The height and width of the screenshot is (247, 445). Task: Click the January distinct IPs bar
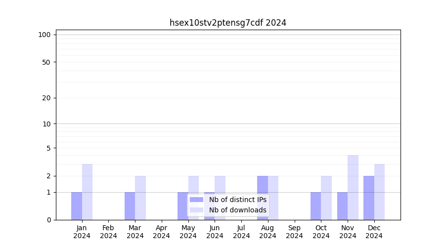[77, 206]
